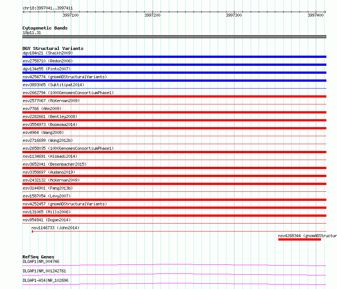Open gene DLGAP1|NM_004746
The height and width of the screenshot is (289, 337).
(x=41, y=261)
